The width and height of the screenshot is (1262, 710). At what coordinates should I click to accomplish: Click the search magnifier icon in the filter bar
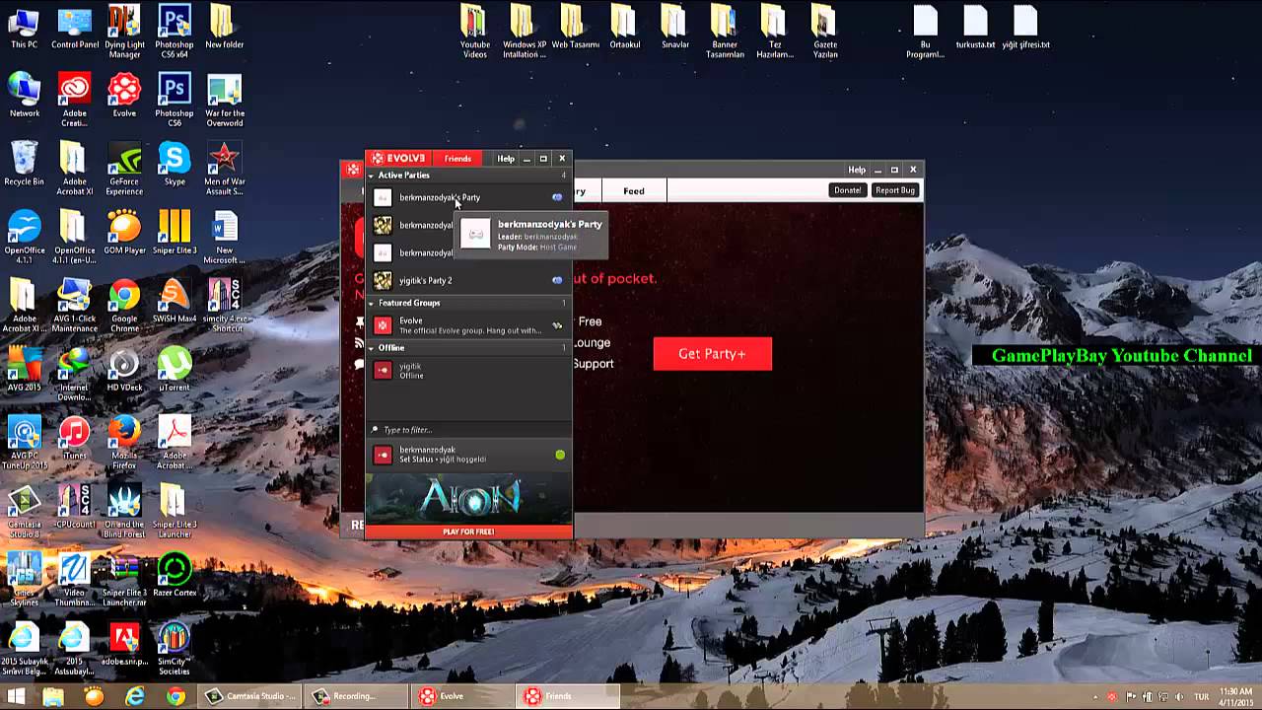pos(375,430)
